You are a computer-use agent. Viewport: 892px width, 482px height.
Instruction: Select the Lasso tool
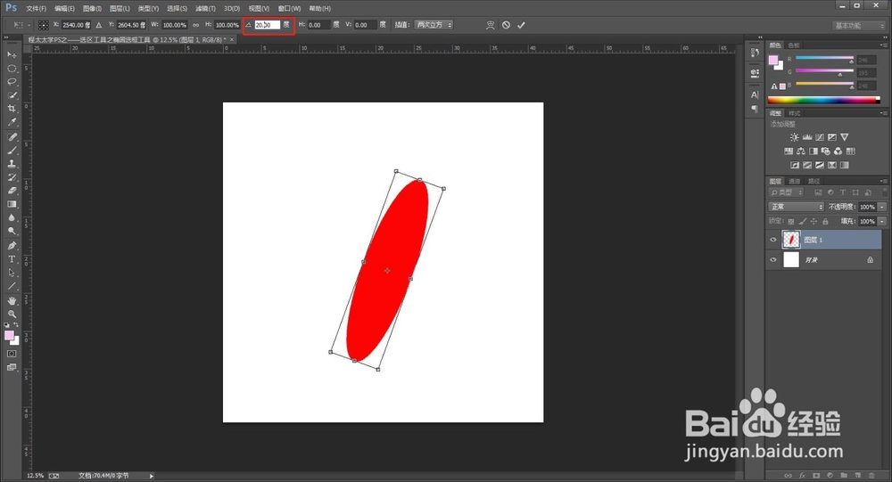pos(12,82)
